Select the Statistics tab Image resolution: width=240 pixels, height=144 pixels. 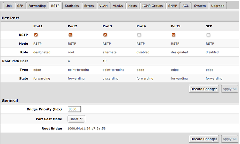(x=72, y=6)
